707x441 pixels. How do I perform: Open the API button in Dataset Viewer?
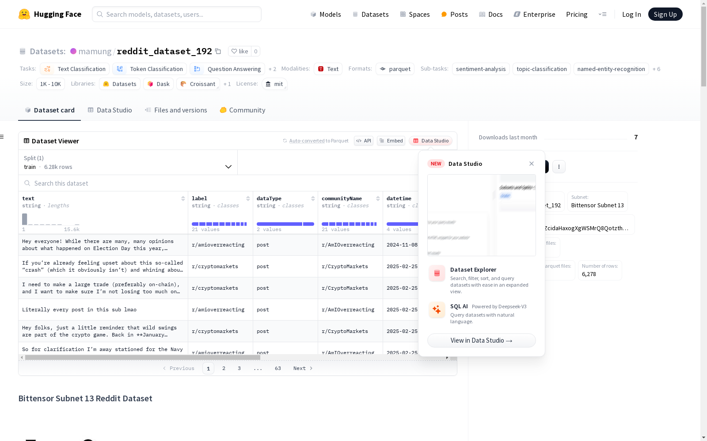[x=364, y=141]
